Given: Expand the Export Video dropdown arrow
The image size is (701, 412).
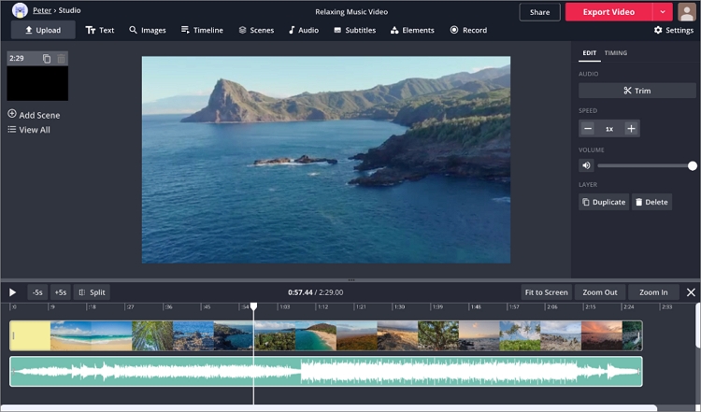Looking at the screenshot, I should [663, 12].
